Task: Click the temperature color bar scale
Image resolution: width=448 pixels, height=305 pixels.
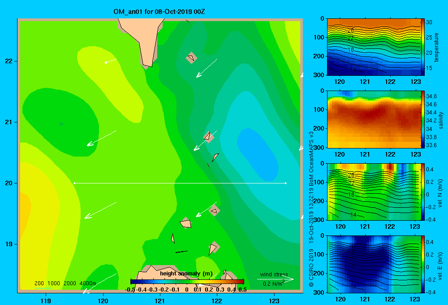Action: 423,47
